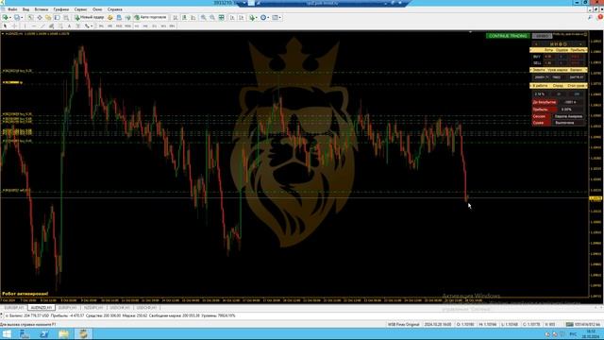Open the chart templates icon
604x340 pixels.
[275, 17]
